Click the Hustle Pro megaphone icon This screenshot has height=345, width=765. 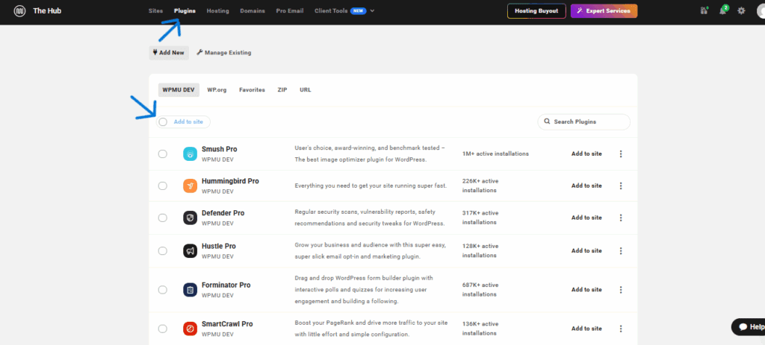click(x=191, y=251)
